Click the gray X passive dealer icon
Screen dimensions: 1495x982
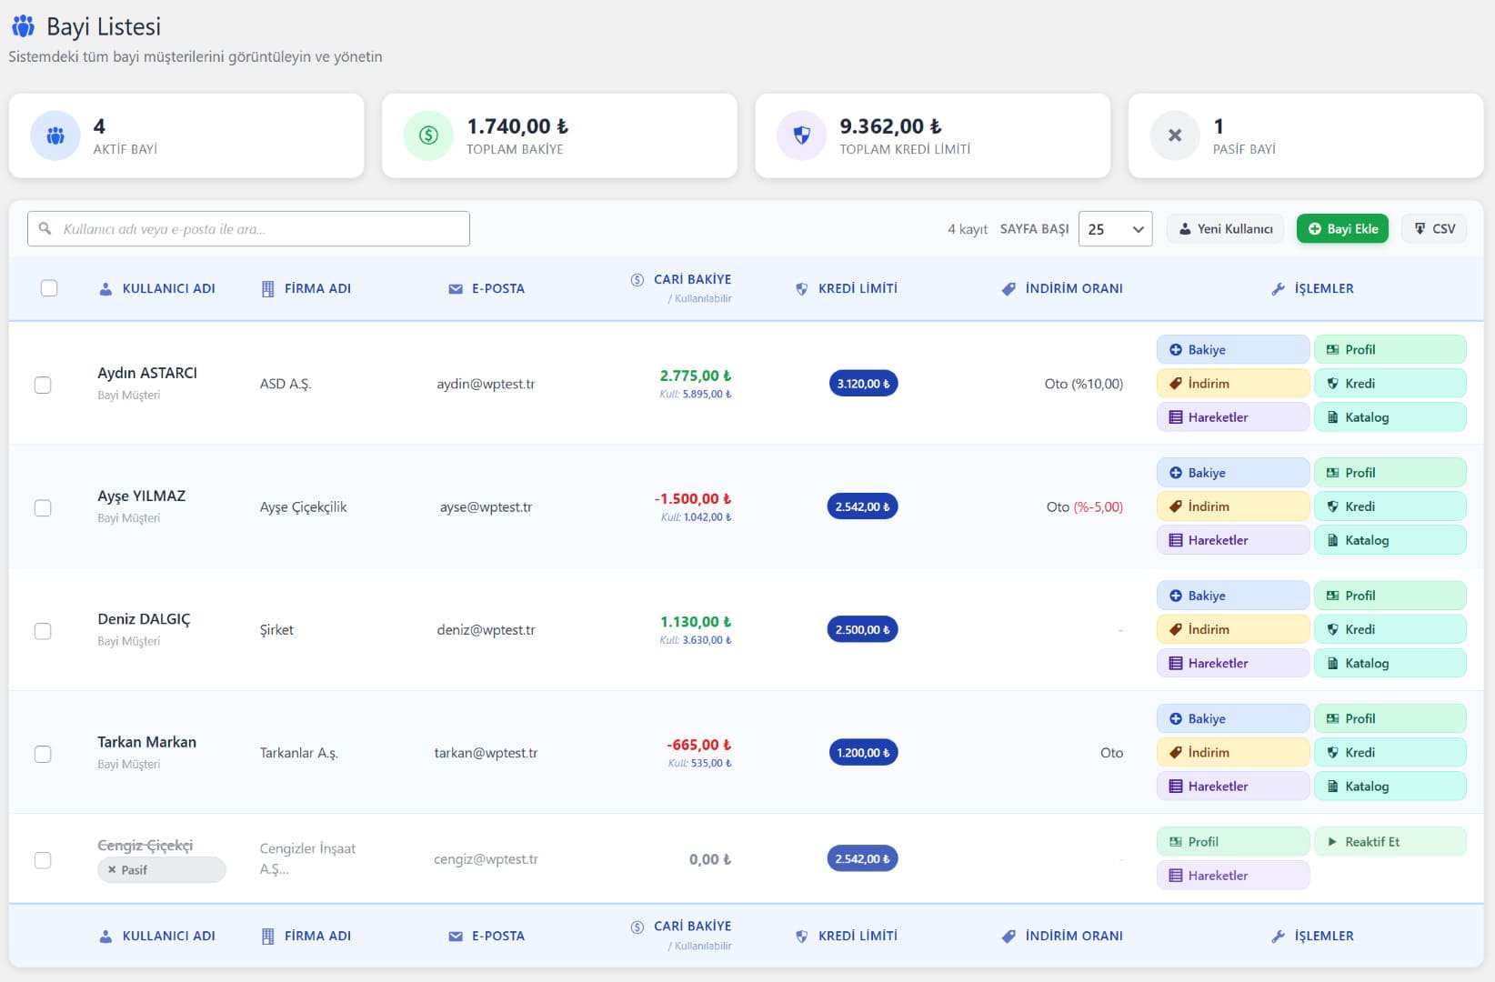pos(1174,135)
